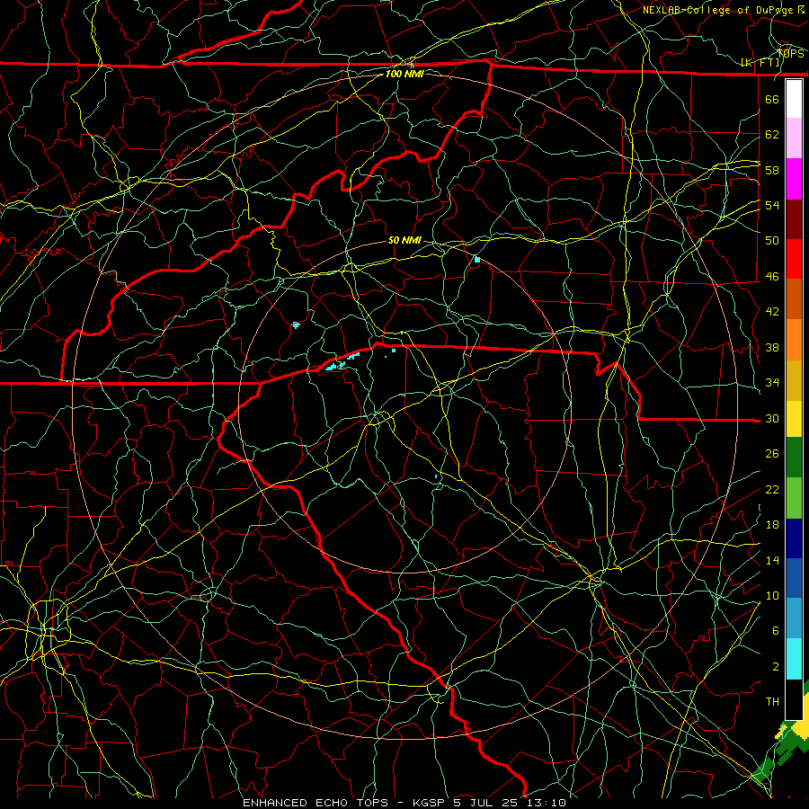The height and width of the screenshot is (809, 809).
Task: Click the cyan echo near the 50 NMI ring
Action: pyautogui.click(x=476, y=260)
